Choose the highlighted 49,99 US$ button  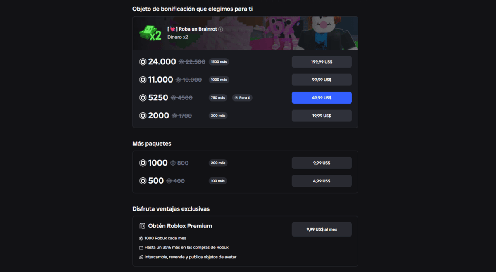click(322, 98)
